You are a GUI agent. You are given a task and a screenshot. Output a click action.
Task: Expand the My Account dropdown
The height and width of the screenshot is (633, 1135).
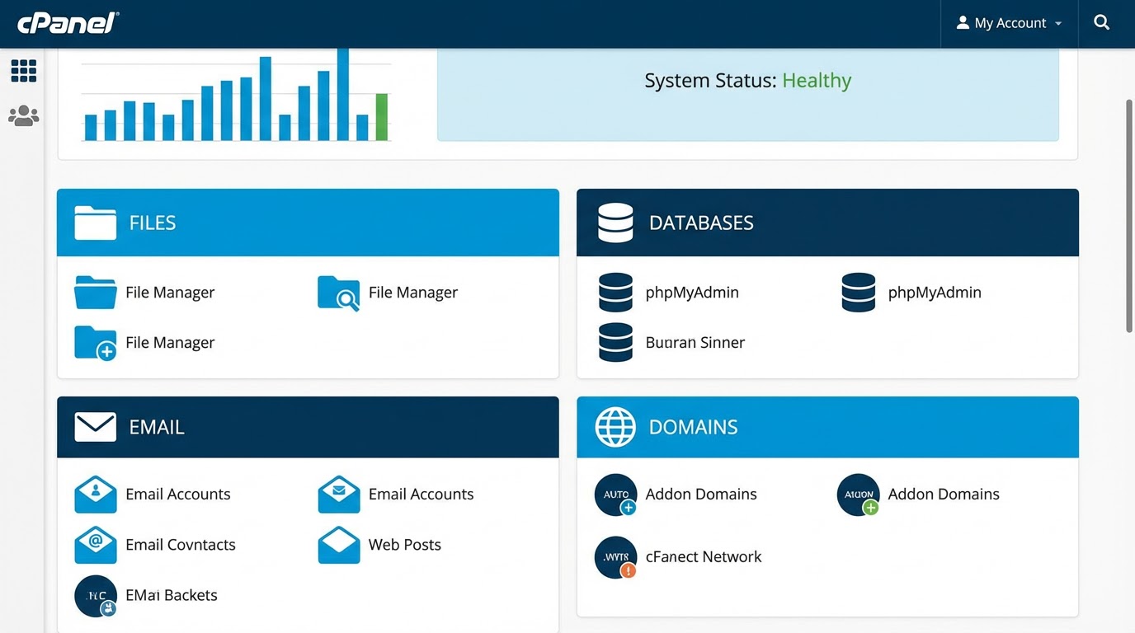point(1008,22)
